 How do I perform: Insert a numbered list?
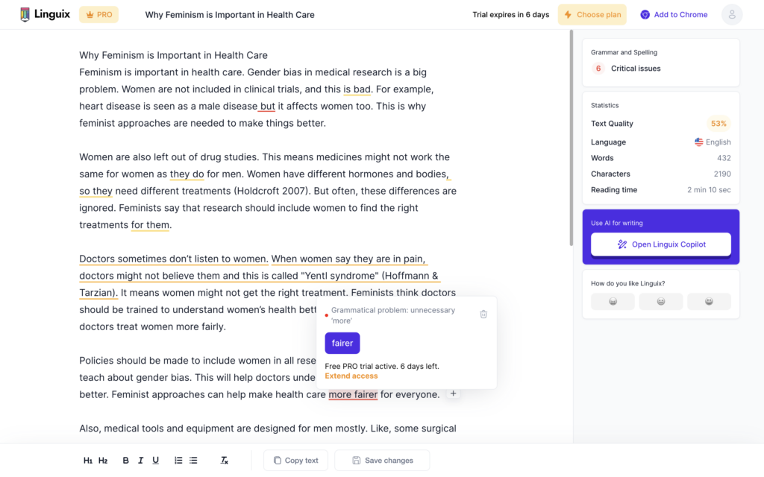[x=178, y=460]
